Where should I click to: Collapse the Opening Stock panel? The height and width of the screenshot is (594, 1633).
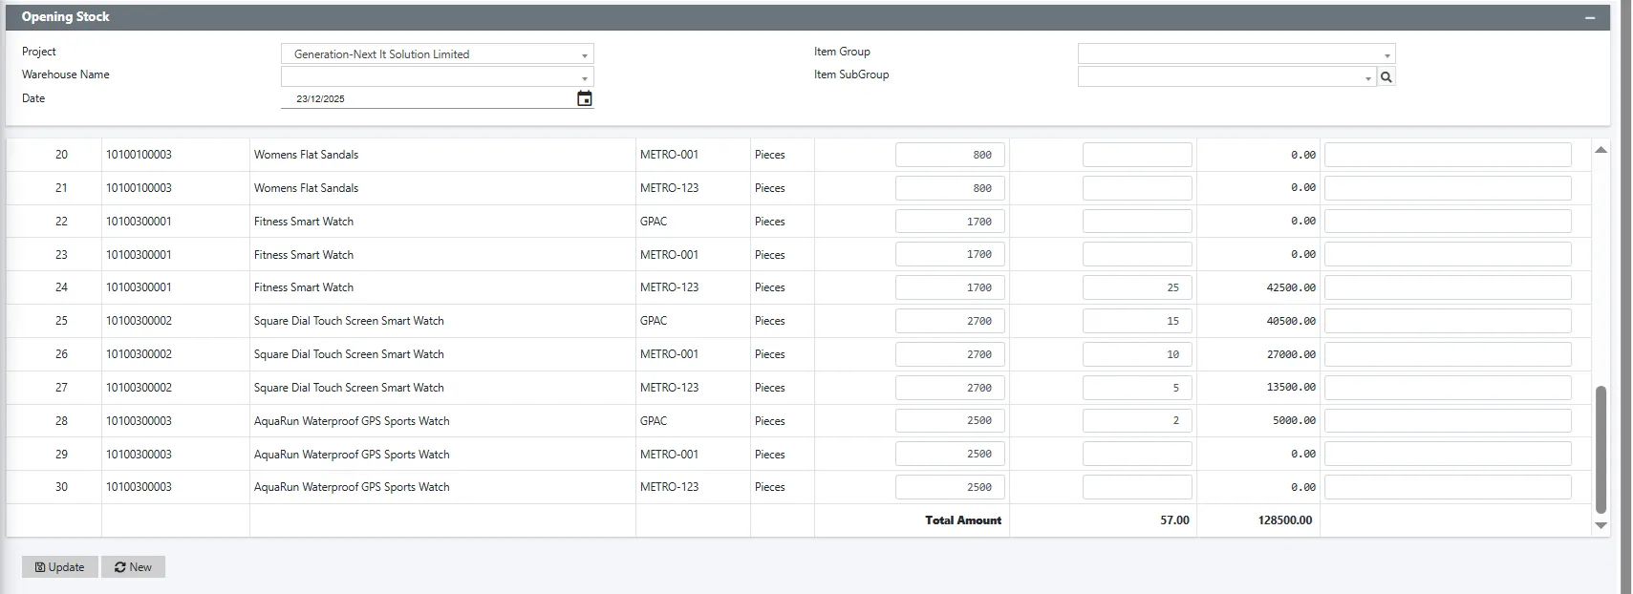pos(1590,18)
